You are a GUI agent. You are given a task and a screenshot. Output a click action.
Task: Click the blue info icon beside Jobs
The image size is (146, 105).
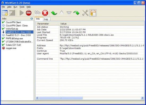32,18
